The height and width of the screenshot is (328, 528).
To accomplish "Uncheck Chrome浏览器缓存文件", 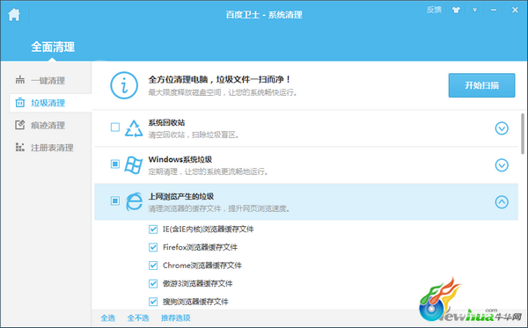I will (153, 266).
